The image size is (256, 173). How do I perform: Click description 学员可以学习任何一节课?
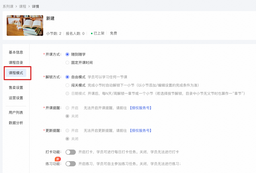pyautogui.click(x=107, y=77)
